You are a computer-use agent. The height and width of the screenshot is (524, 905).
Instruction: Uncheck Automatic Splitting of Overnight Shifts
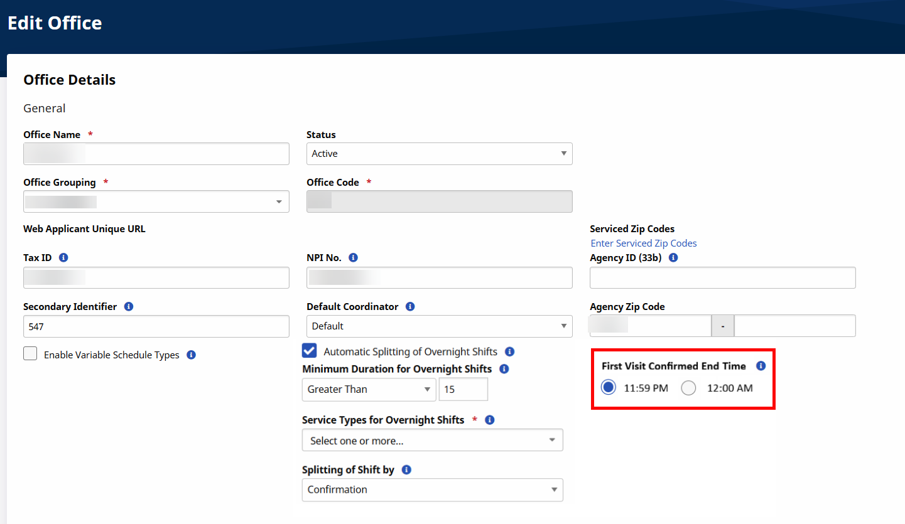[x=310, y=351]
